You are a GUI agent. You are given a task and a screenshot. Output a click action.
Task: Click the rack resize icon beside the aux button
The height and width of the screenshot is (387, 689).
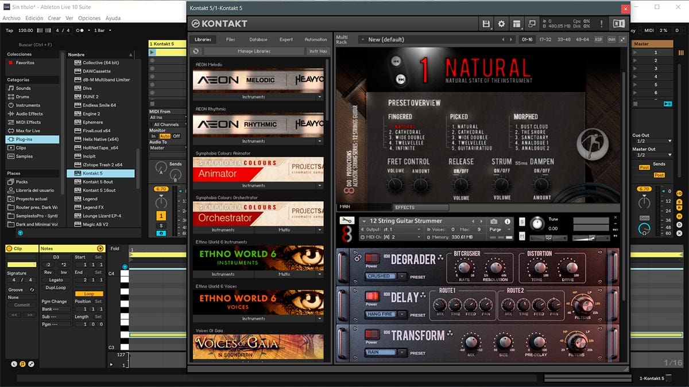coord(622,40)
